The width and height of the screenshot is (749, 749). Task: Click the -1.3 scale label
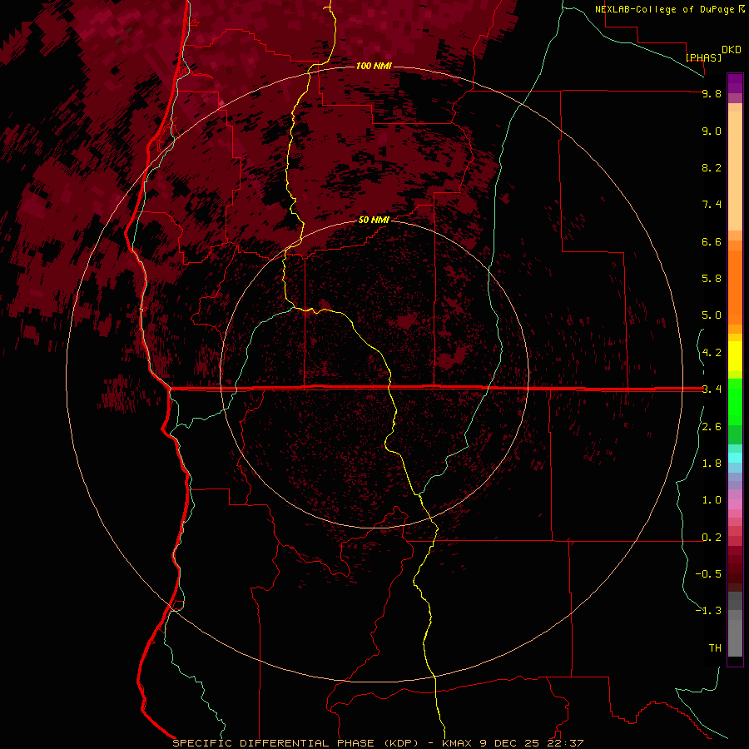[708, 611]
